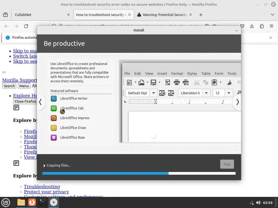
Task: Click the Skip button in the installer
Action: pos(227,164)
